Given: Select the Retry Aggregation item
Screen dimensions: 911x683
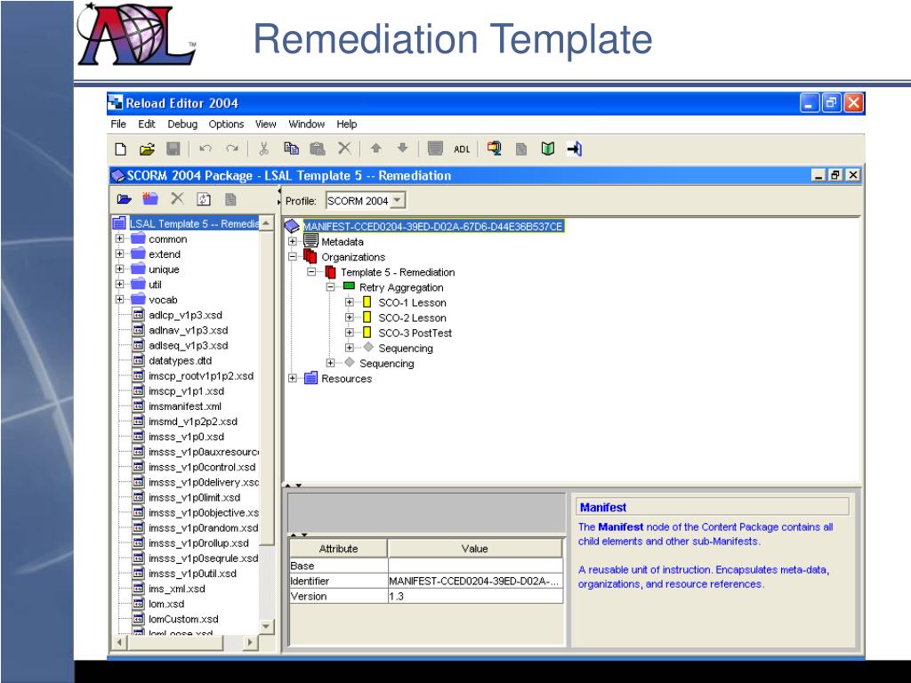Looking at the screenshot, I should click(x=401, y=287).
